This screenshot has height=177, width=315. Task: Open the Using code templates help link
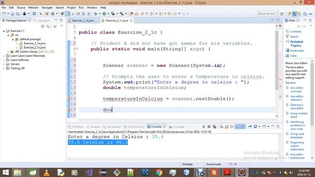[x=297, y=136]
